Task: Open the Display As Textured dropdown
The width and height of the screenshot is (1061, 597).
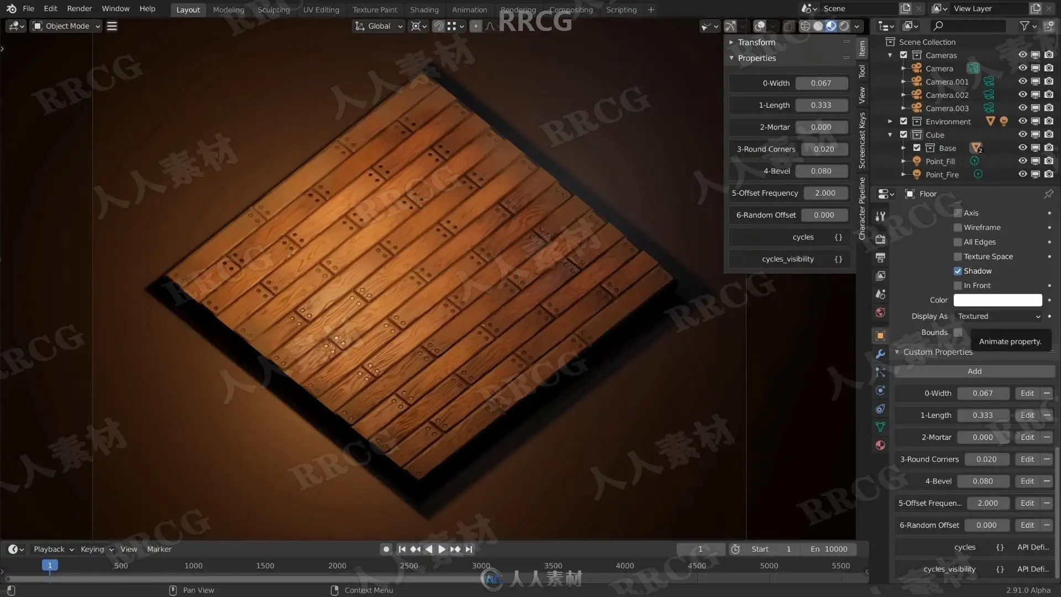Action: pos(998,316)
